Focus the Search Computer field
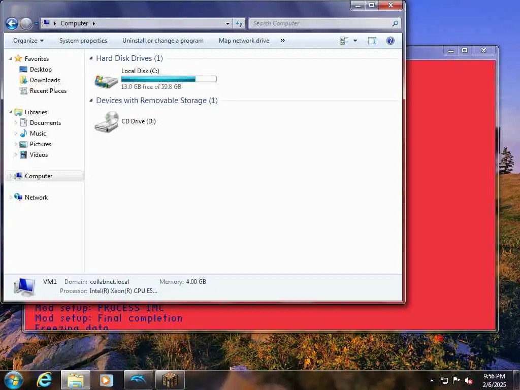This screenshot has width=520, height=390. pos(321,23)
